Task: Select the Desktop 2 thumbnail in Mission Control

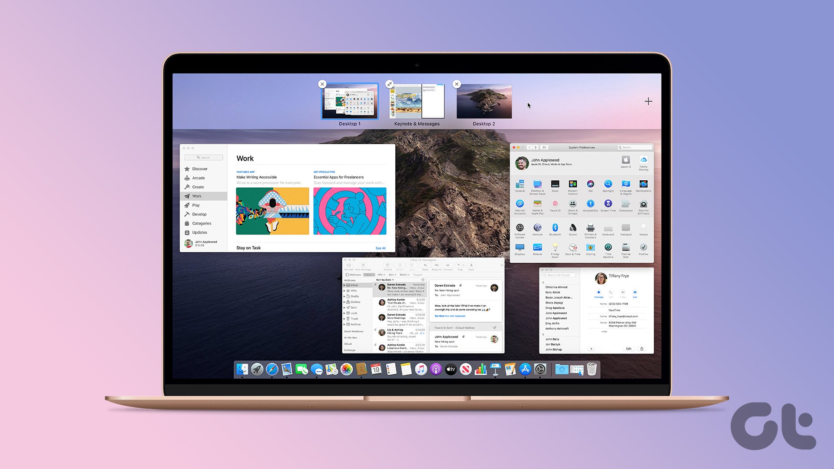Action: (484, 101)
